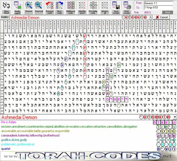Click the From field showing Genesis 1:1
The width and height of the screenshot is (177, 161).
[159, 3]
